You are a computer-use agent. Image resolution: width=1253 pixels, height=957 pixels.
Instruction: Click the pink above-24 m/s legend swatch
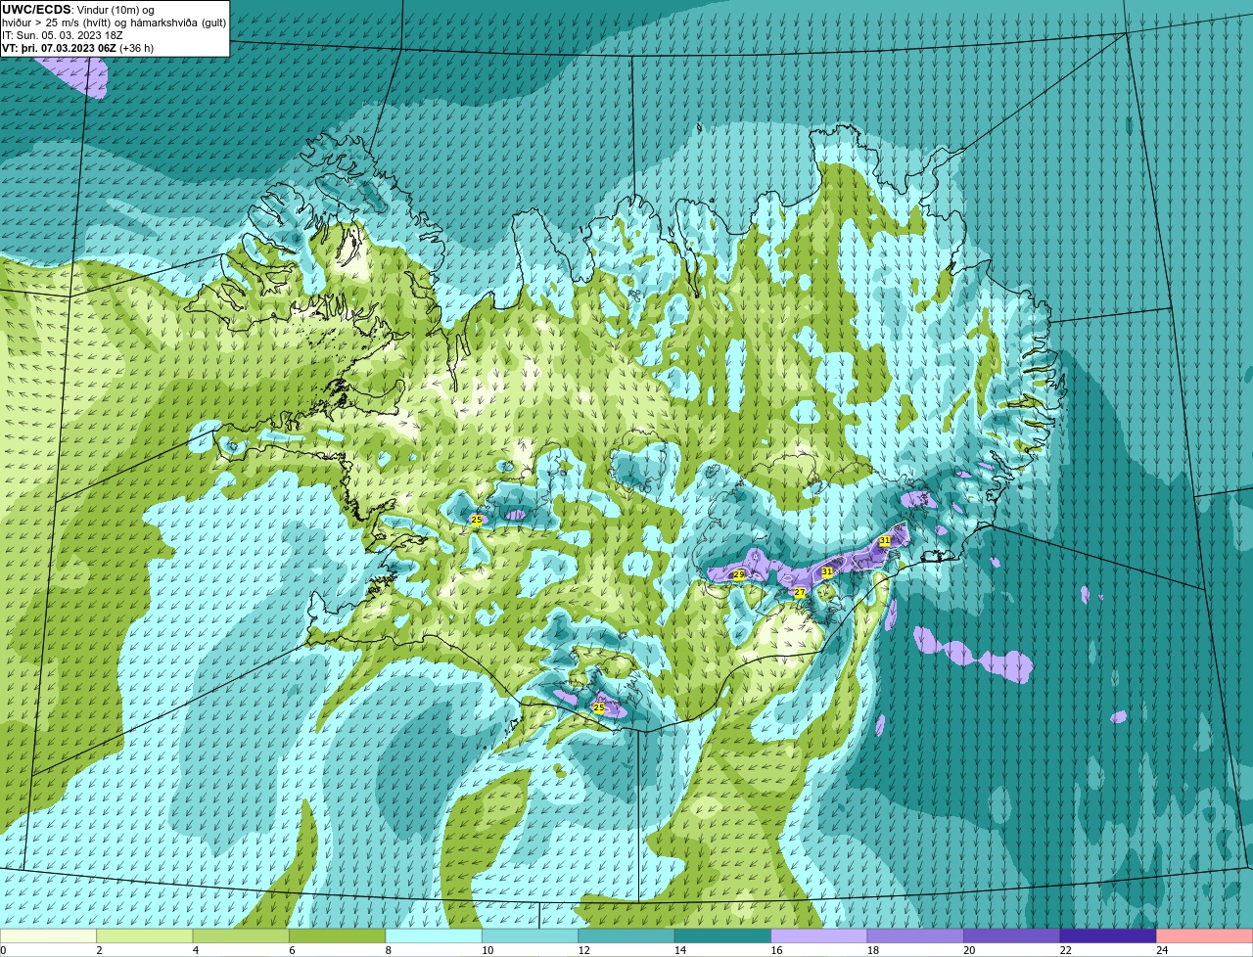coord(1205,935)
